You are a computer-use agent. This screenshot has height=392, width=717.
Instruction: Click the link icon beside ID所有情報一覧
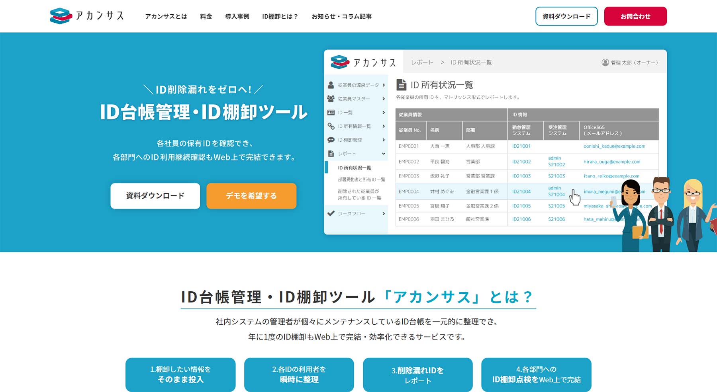pos(331,126)
